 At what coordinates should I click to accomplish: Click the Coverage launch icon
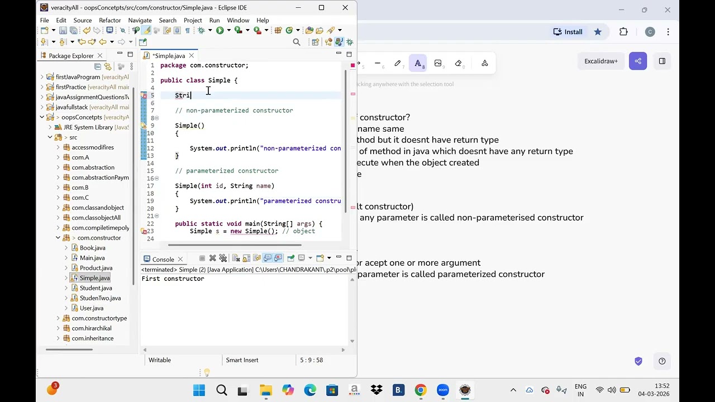pyautogui.click(x=238, y=30)
